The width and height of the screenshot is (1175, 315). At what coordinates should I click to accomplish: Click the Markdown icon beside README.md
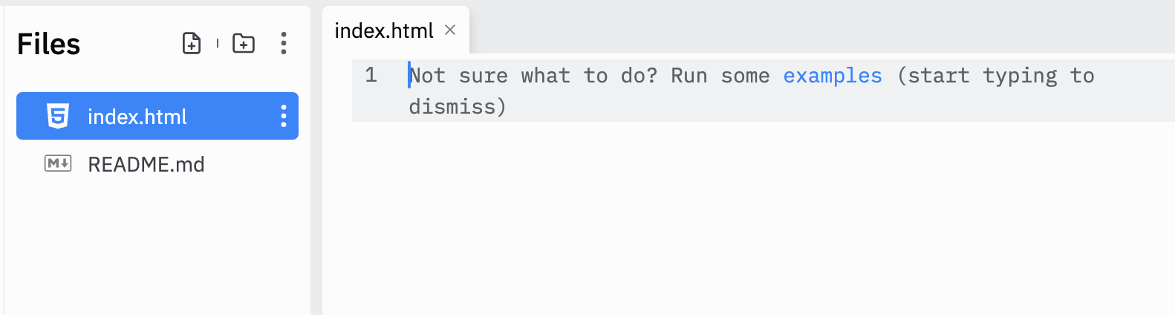coord(58,163)
